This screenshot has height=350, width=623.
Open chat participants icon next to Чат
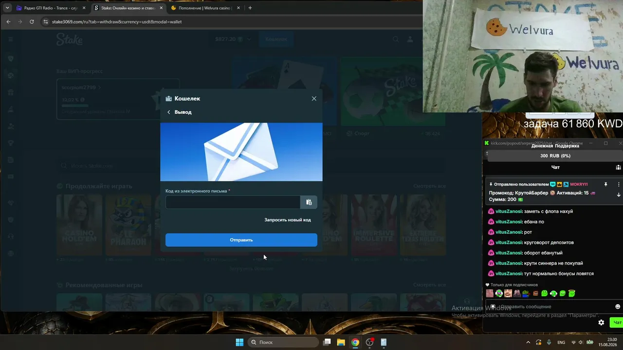click(x=618, y=167)
